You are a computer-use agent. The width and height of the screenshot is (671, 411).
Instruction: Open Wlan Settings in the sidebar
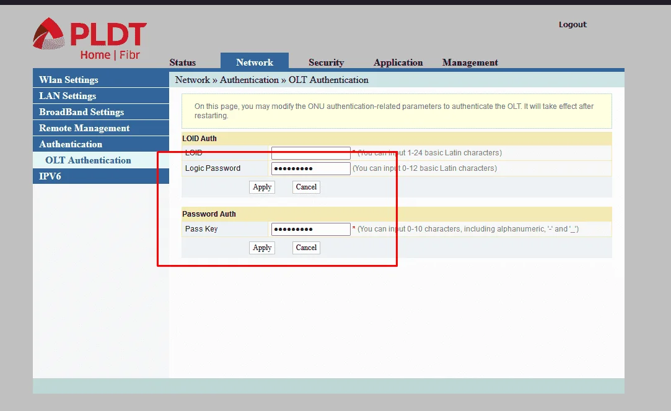[101, 80]
